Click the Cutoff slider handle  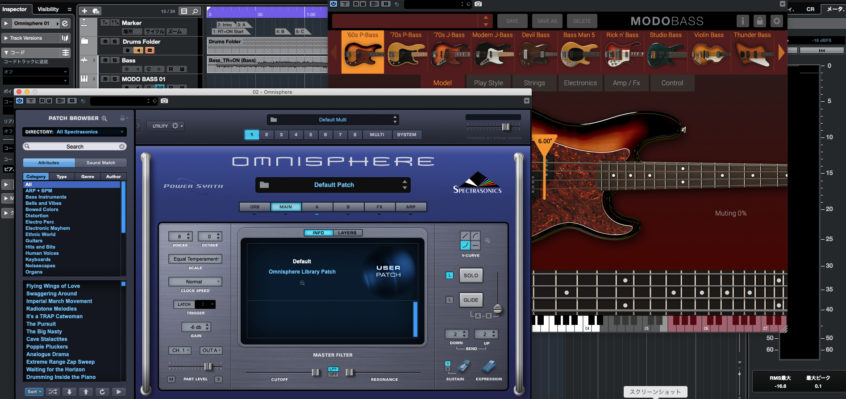pyautogui.click(x=316, y=372)
